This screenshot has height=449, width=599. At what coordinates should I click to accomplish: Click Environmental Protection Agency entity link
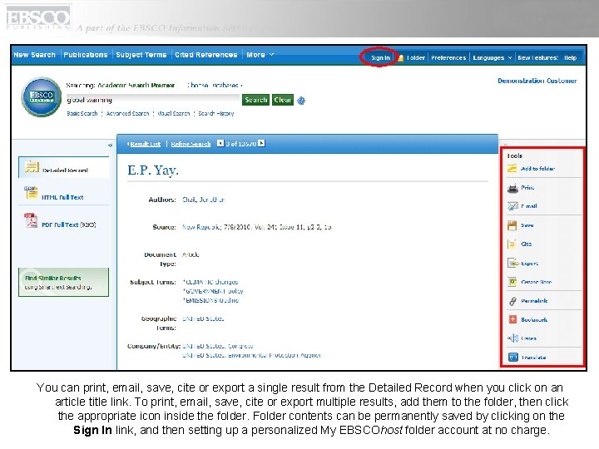tap(252, 356)
